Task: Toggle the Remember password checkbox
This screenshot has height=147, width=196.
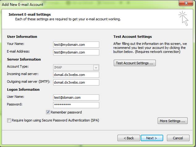Action: (x=48, y=112)
